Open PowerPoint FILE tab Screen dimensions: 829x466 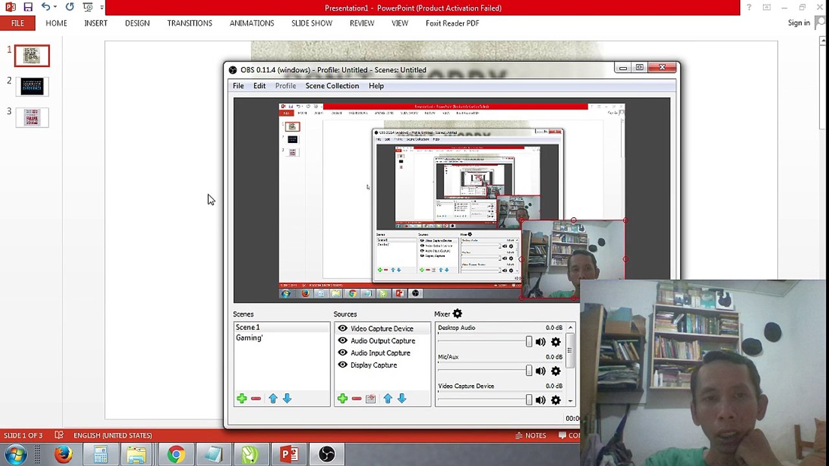click(x=17, y=23)
